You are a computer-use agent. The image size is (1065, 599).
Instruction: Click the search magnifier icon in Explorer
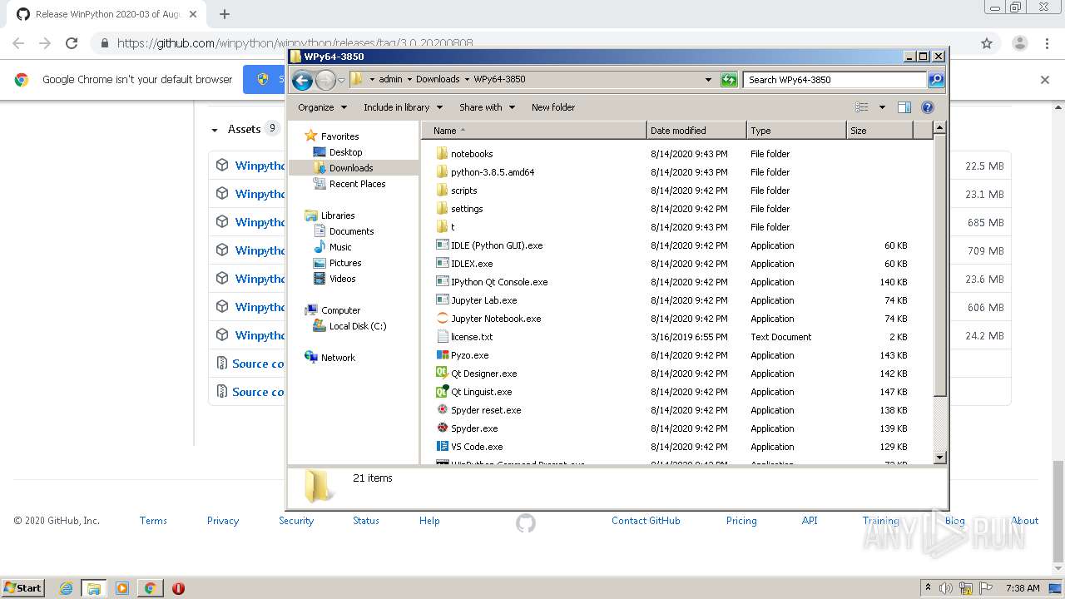(x=936, y=80)
